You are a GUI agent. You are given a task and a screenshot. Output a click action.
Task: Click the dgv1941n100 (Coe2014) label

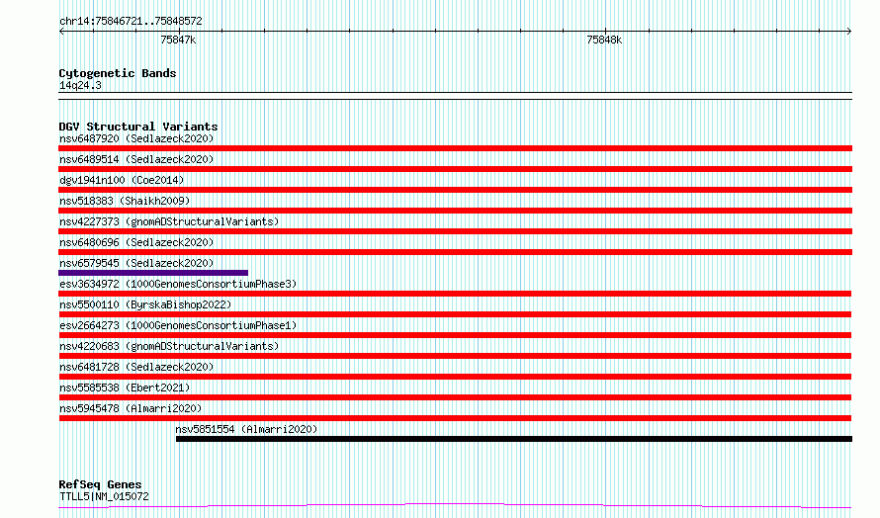[122, 180]
